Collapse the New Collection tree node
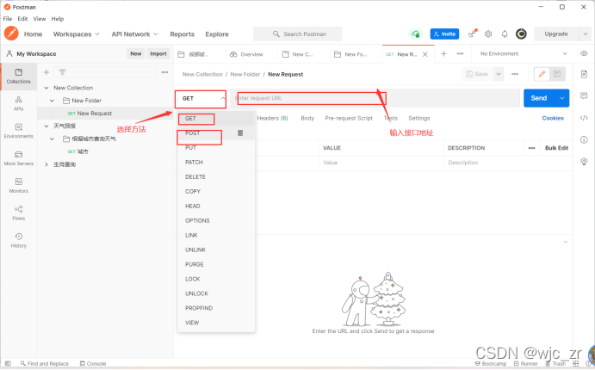595x370 pixels. (x=46, y=88)
